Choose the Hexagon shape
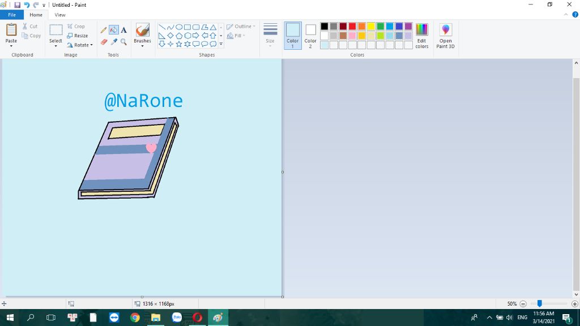580x326 pixels. pyautogui.click(x=187, y=36)
